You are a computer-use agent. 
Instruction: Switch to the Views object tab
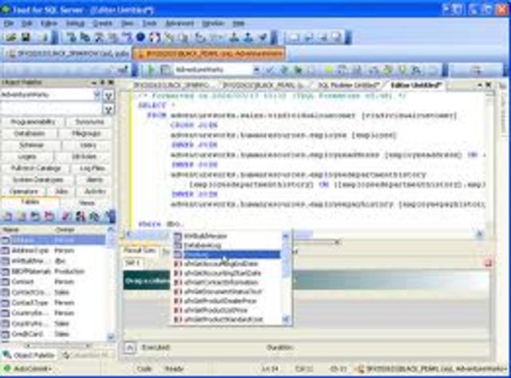click(x=87, y=202)
